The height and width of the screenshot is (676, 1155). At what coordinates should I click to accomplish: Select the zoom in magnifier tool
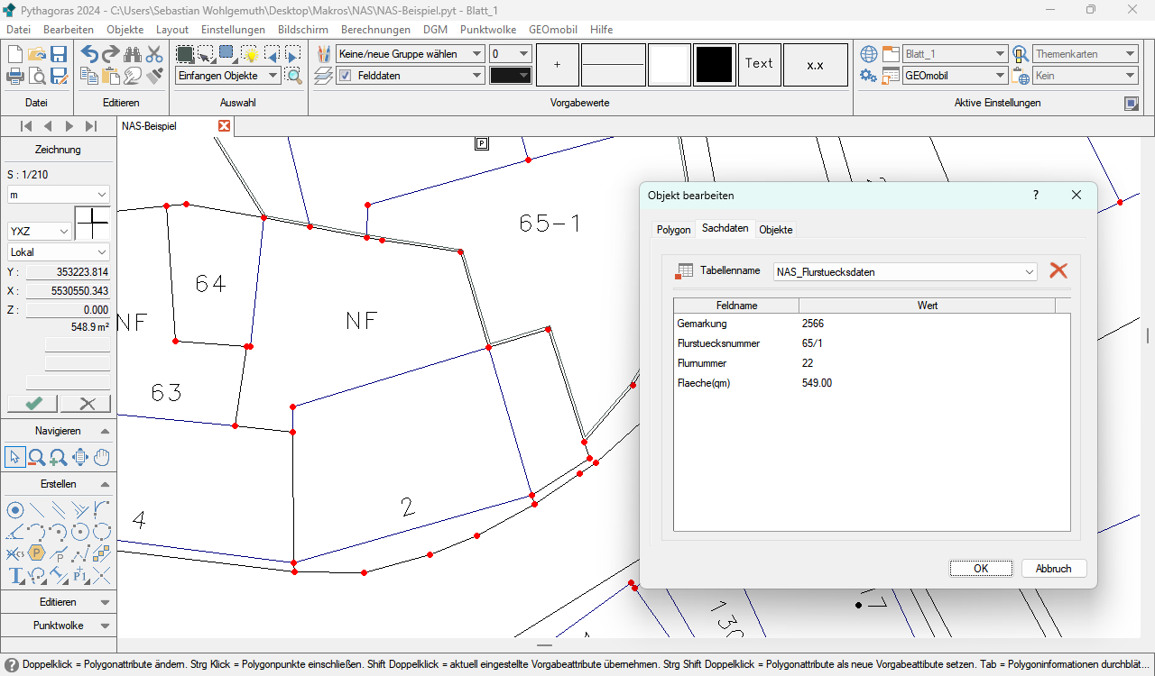(59, 458)
